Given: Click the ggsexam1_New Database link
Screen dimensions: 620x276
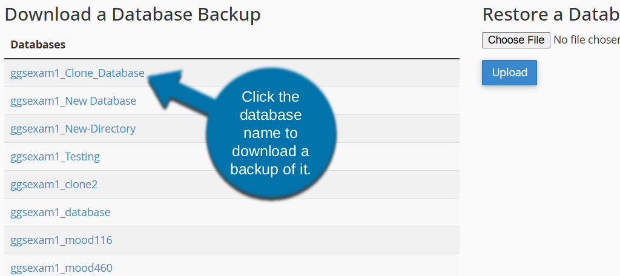Looking at the screenshot, I should click(73, 101).
